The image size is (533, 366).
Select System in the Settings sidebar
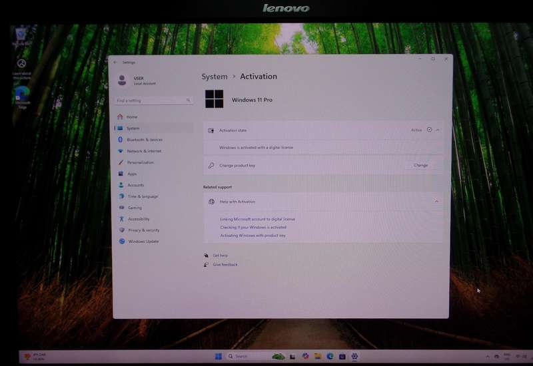pos(154,128)
